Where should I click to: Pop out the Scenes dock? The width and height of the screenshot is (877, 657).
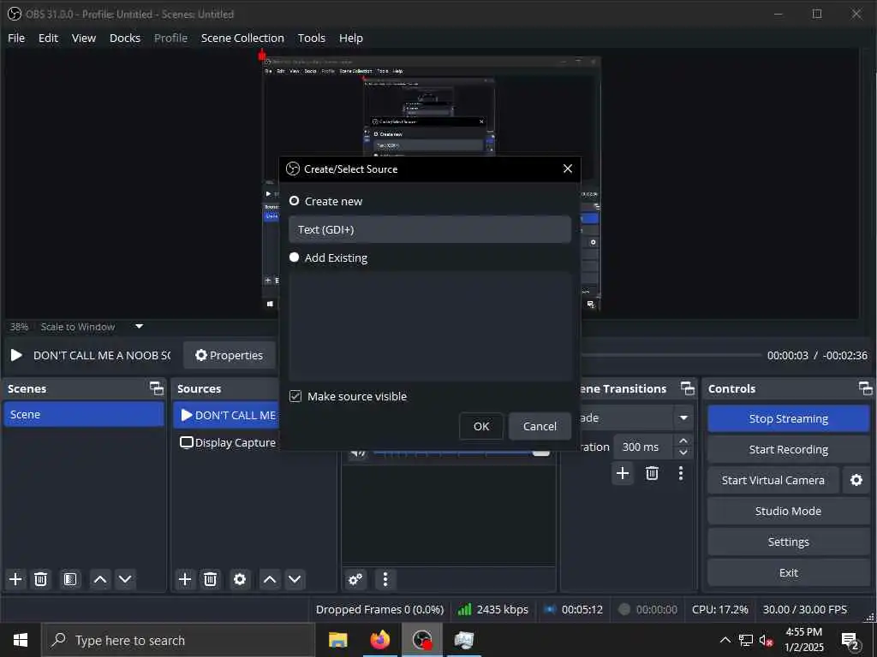[157, 388]
